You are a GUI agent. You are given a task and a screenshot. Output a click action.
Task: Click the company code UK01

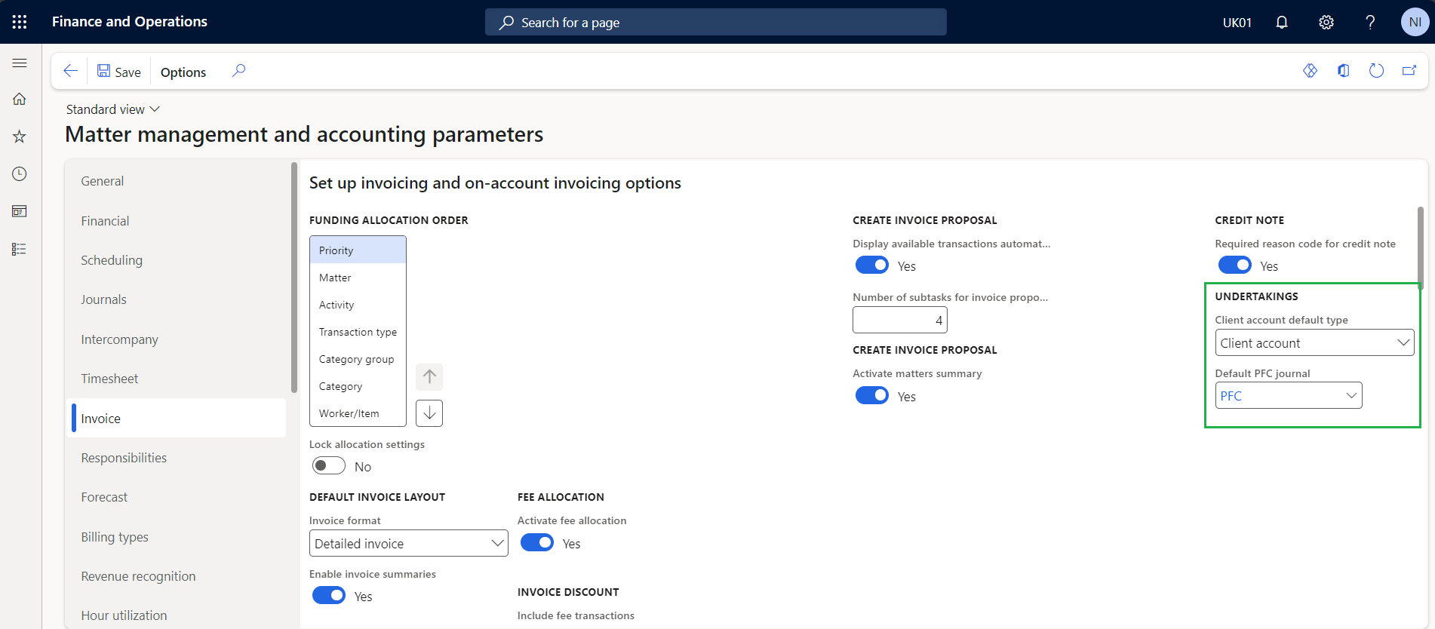point(1237,23)
